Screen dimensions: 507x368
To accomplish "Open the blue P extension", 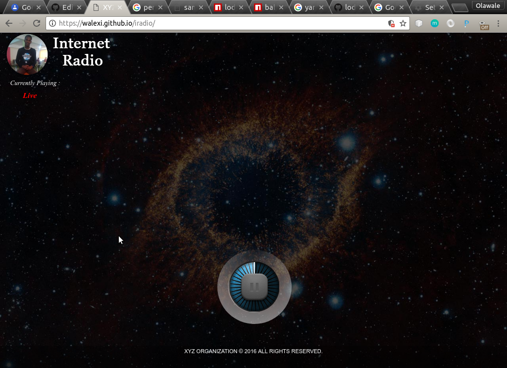I will pyautogui.click(x=466, y=23).
